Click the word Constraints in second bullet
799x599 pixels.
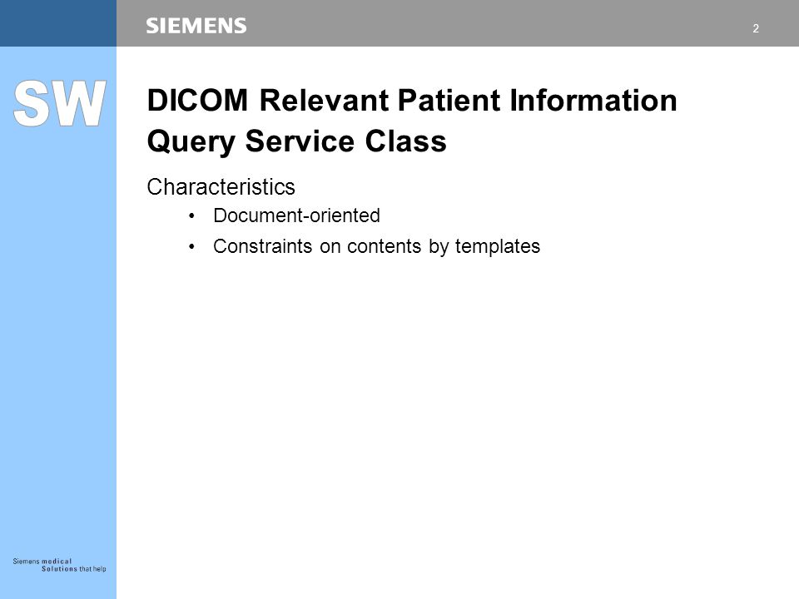(262, 246)
